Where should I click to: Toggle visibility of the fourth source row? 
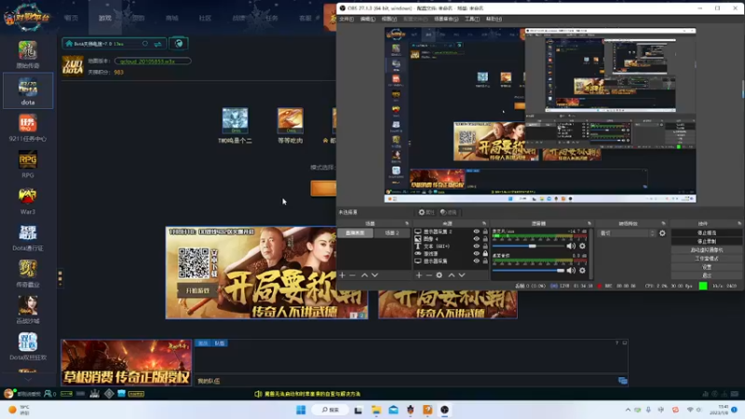(x=476, y=253)
